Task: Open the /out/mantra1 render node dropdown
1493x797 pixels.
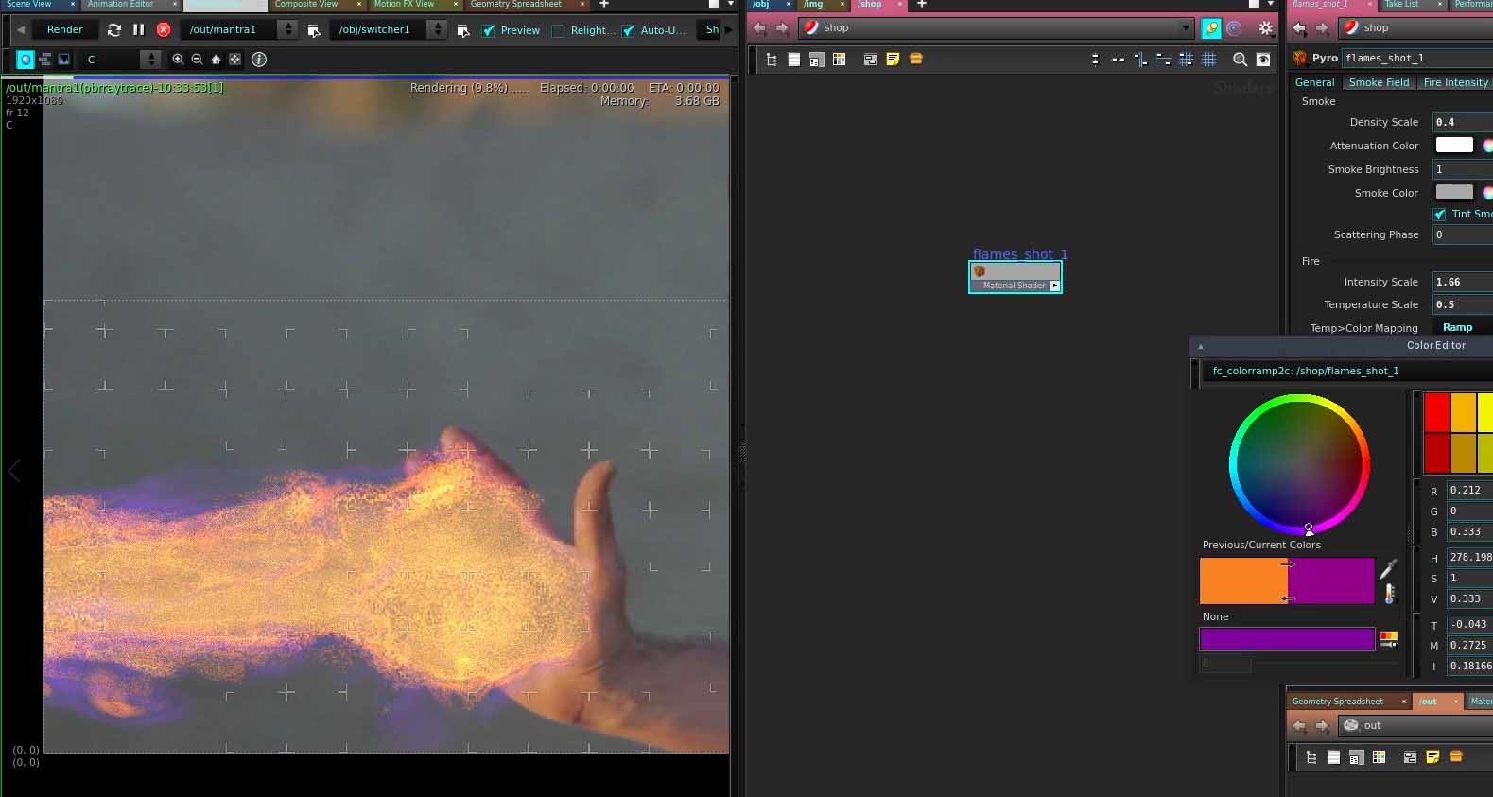Action: (x=288, y=30)
